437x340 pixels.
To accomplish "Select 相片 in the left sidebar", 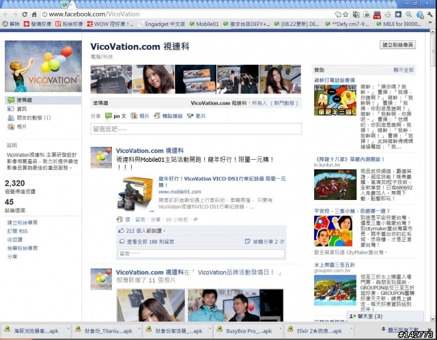I will 17,127.
